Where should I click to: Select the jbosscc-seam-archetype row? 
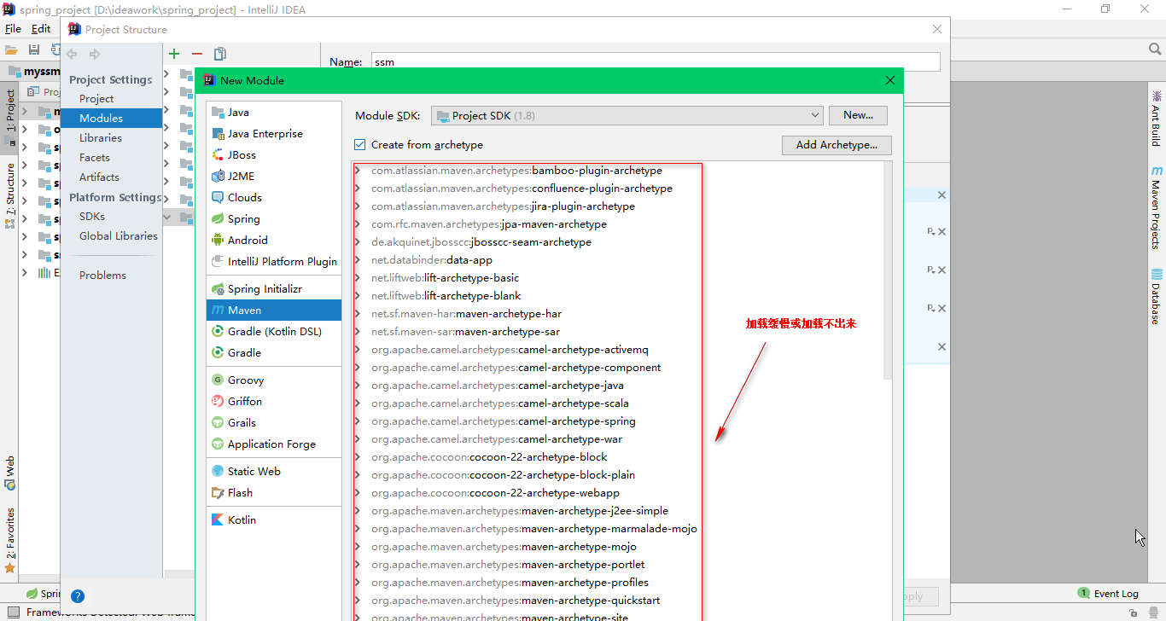click(x=481, y=242)
